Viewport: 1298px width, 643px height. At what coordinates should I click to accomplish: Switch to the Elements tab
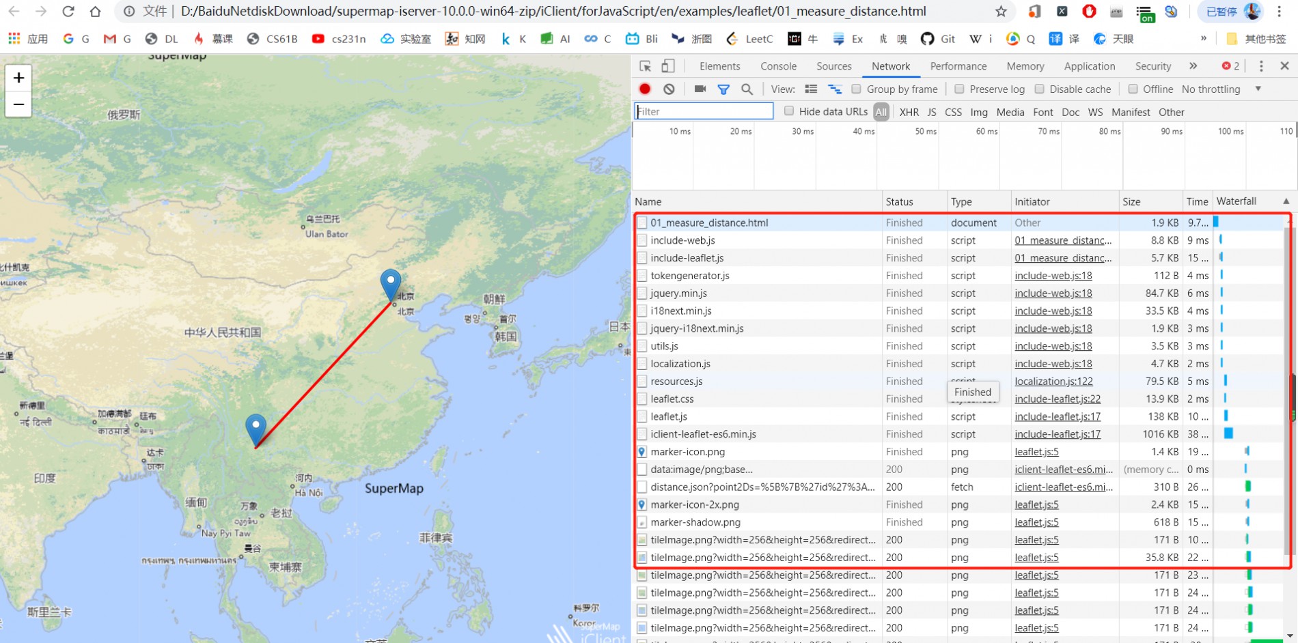[719, 66]
